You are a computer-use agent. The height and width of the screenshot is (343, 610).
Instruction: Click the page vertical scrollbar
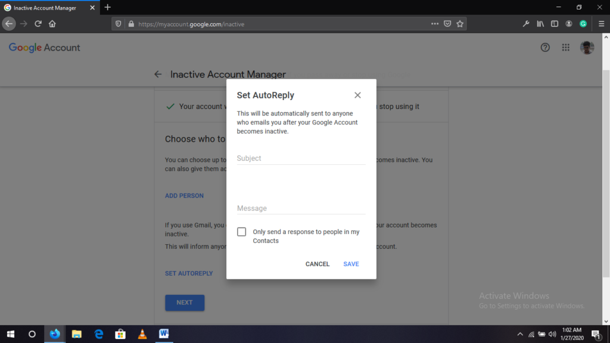[606, 173]
